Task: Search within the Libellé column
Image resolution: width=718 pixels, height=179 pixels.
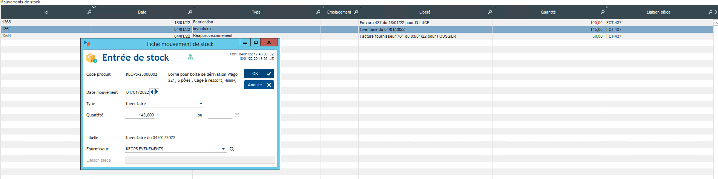Action: (x=490, y=12)
